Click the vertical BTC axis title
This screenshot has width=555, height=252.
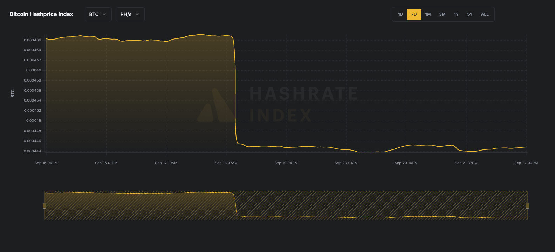click(13, 93)
